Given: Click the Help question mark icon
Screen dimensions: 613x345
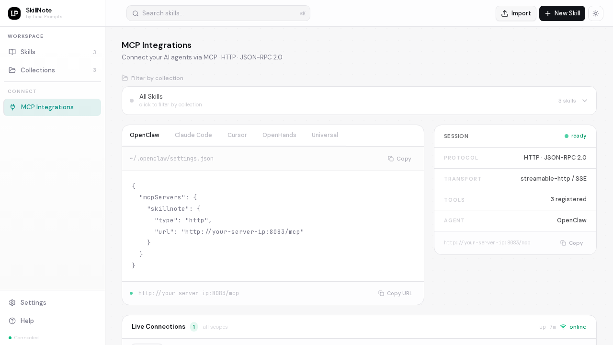Looking at the screenshot, I should (13, 321).
